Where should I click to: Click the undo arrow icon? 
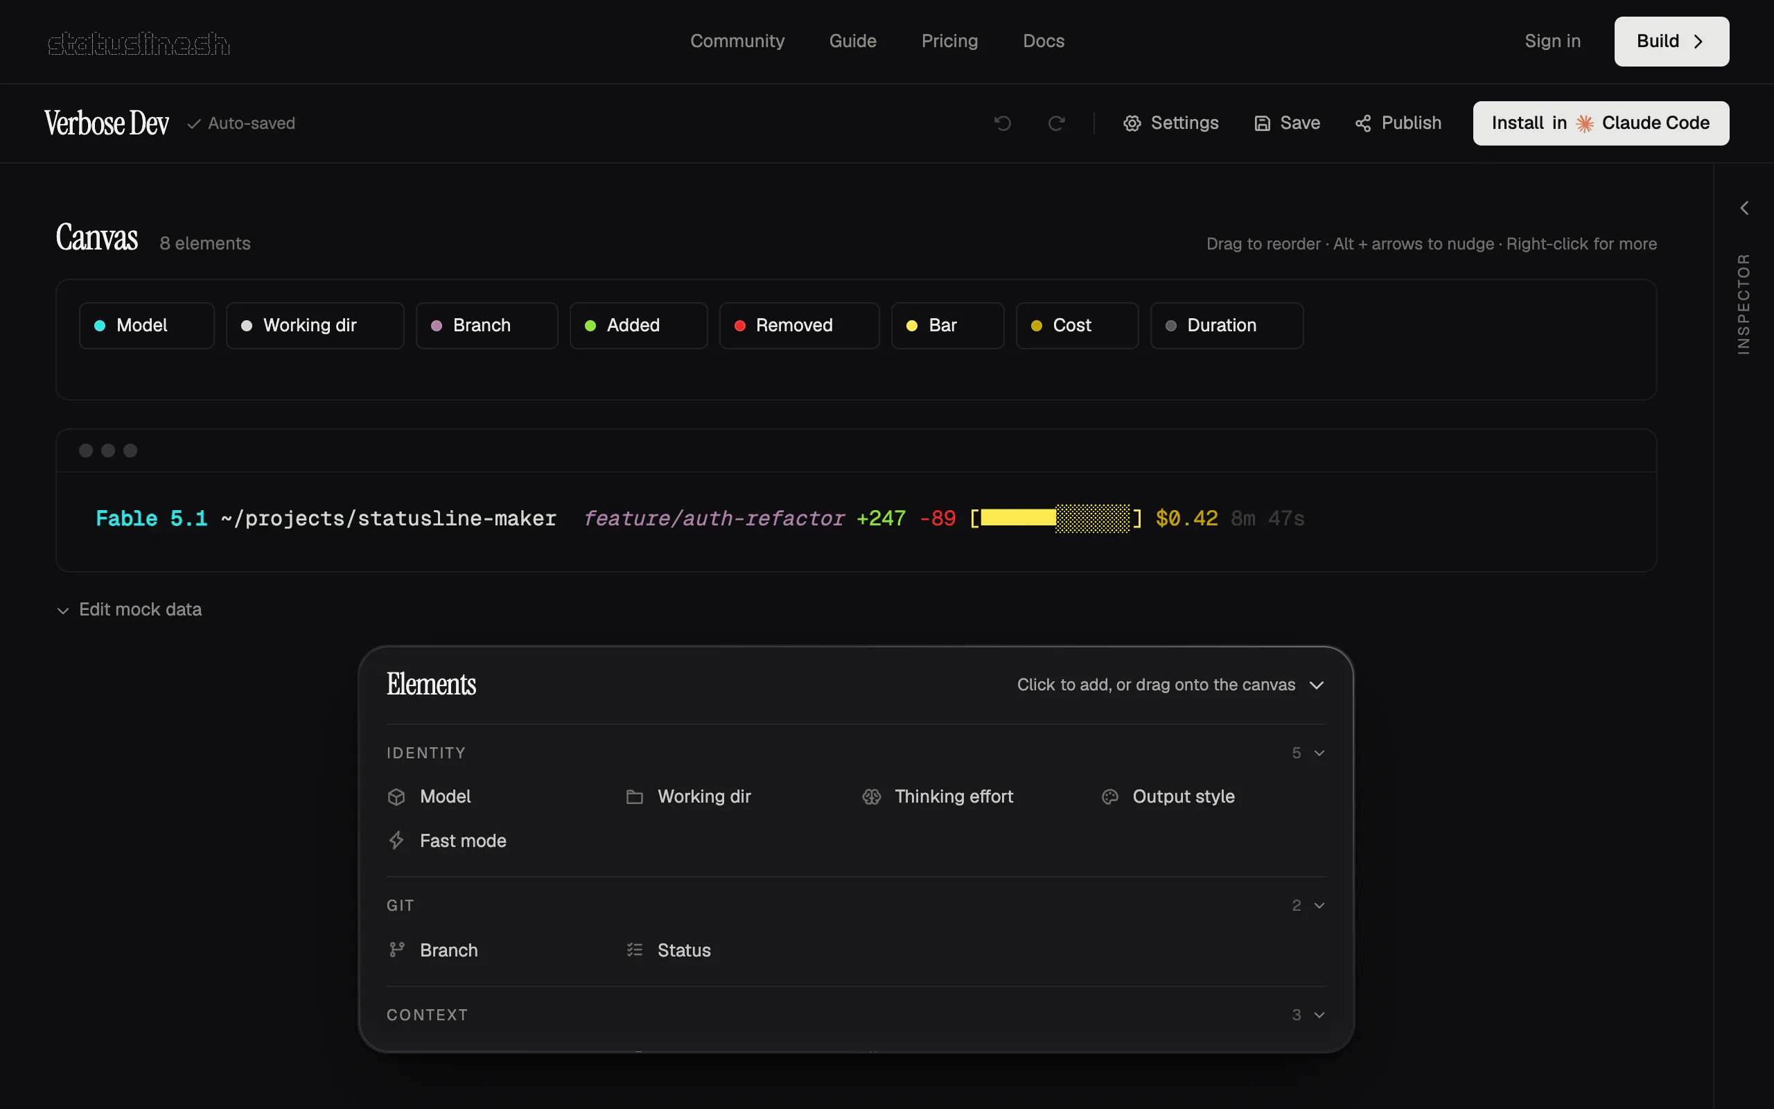coord(1002,123)
